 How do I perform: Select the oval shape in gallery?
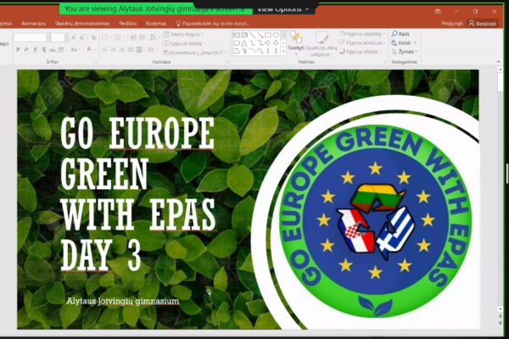[x=276, y=35]
